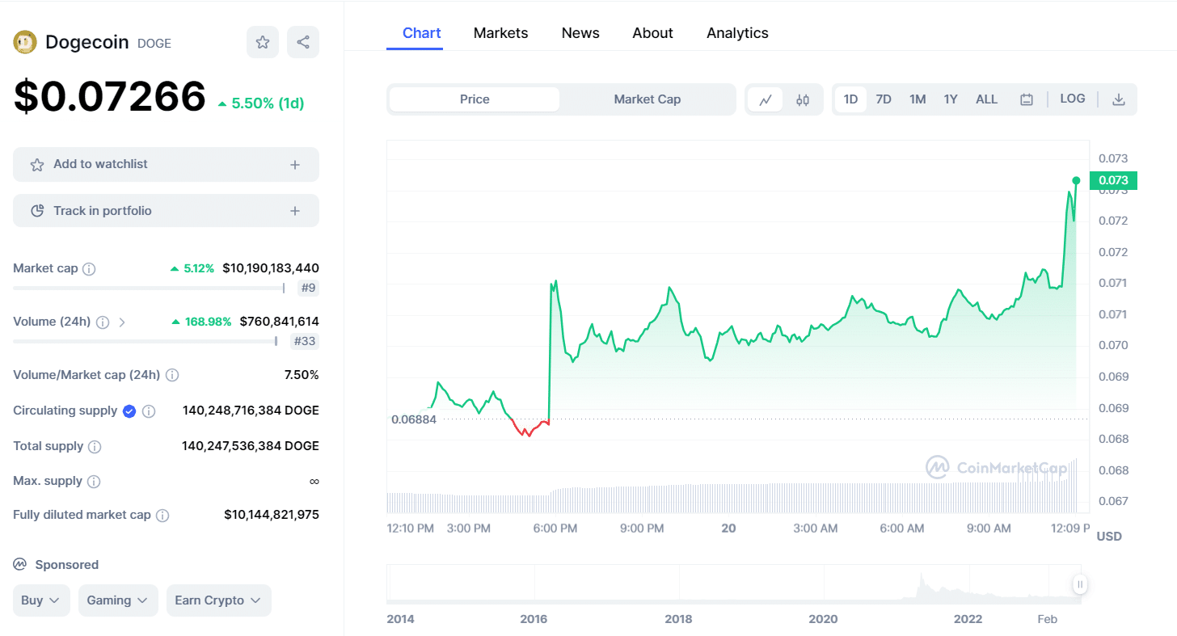Switch to the News tab

[x=580, y=33]
